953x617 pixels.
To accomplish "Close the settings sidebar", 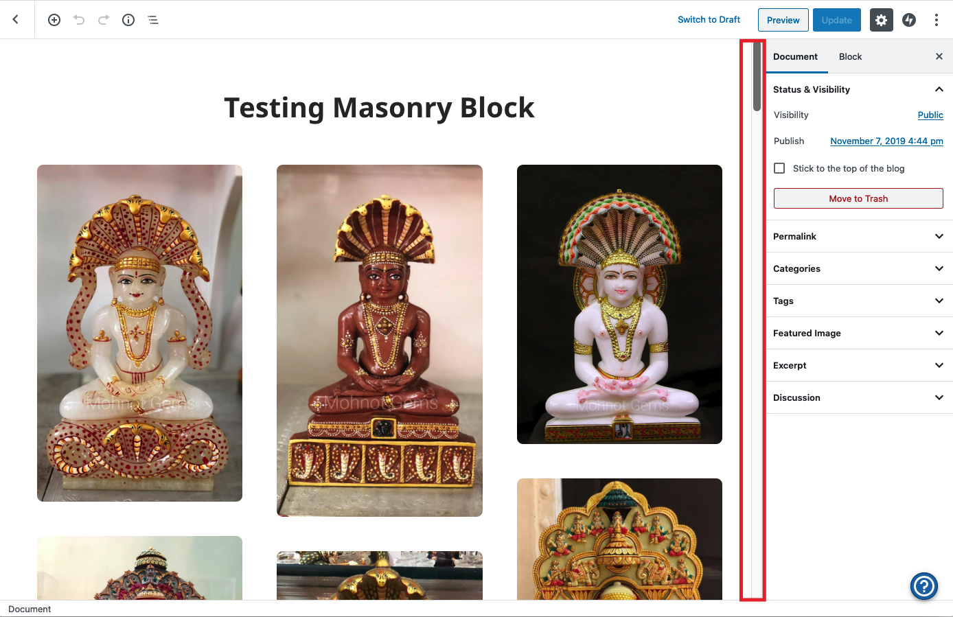I will click(939, 56).
